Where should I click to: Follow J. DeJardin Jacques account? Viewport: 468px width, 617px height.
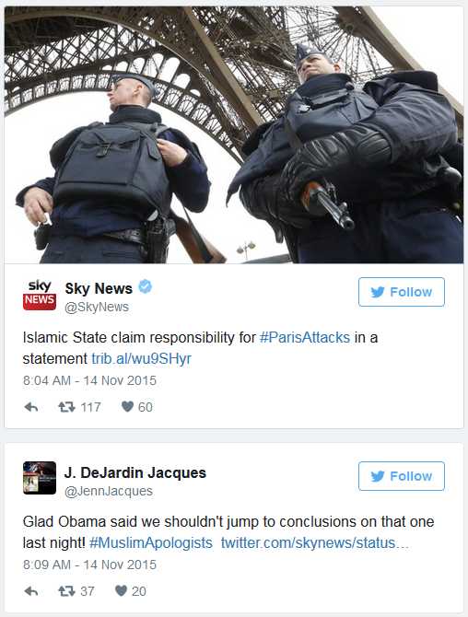click(402, 476)
